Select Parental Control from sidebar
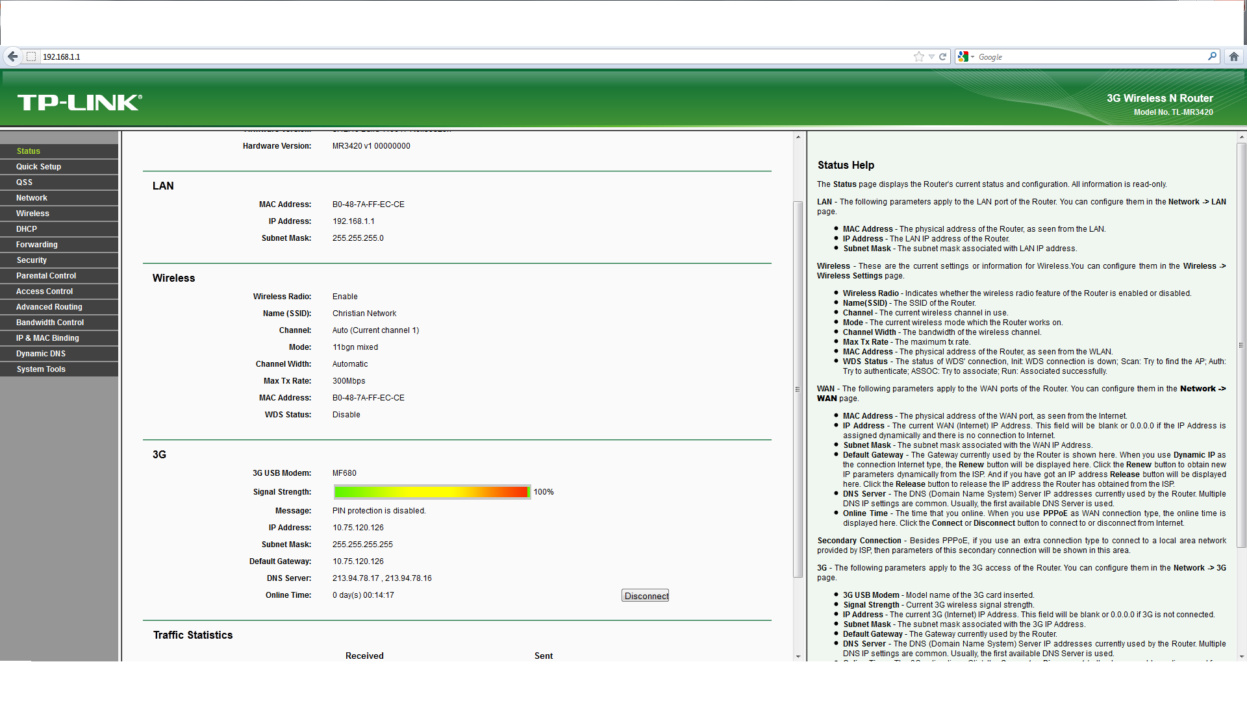The width and height of the screenshot is (1247, 701). [x=46, y=276]
